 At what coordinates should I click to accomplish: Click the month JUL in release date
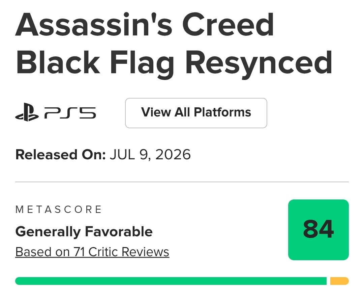tap(122, 155)
